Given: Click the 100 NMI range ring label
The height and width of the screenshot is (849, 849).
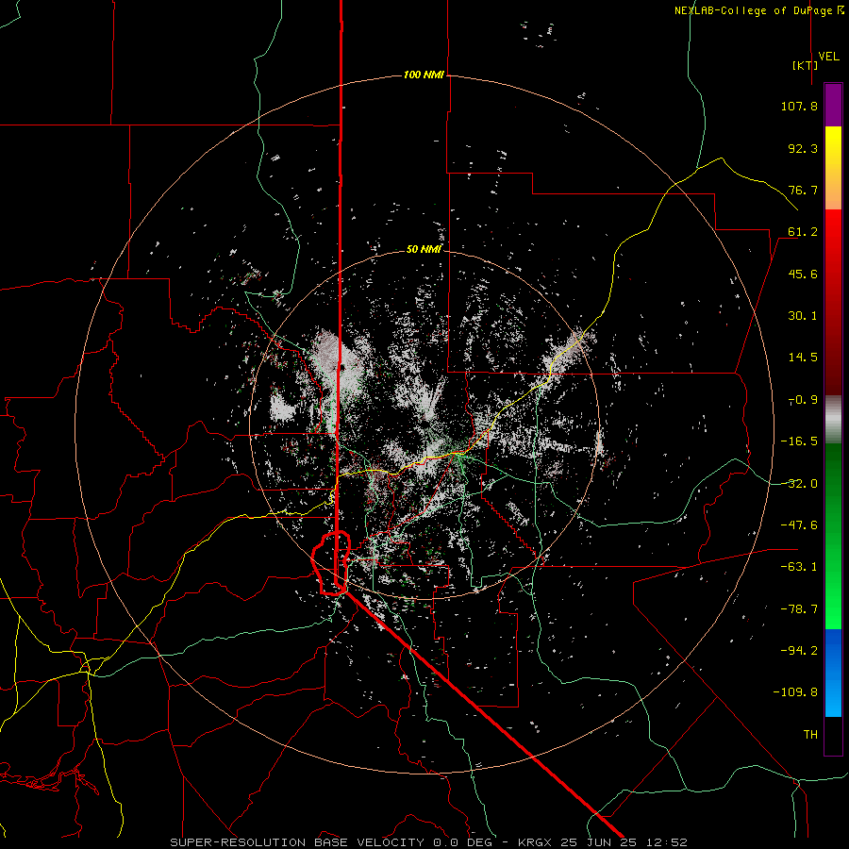Looking at the screenshot, I should [x=424, y=75].
